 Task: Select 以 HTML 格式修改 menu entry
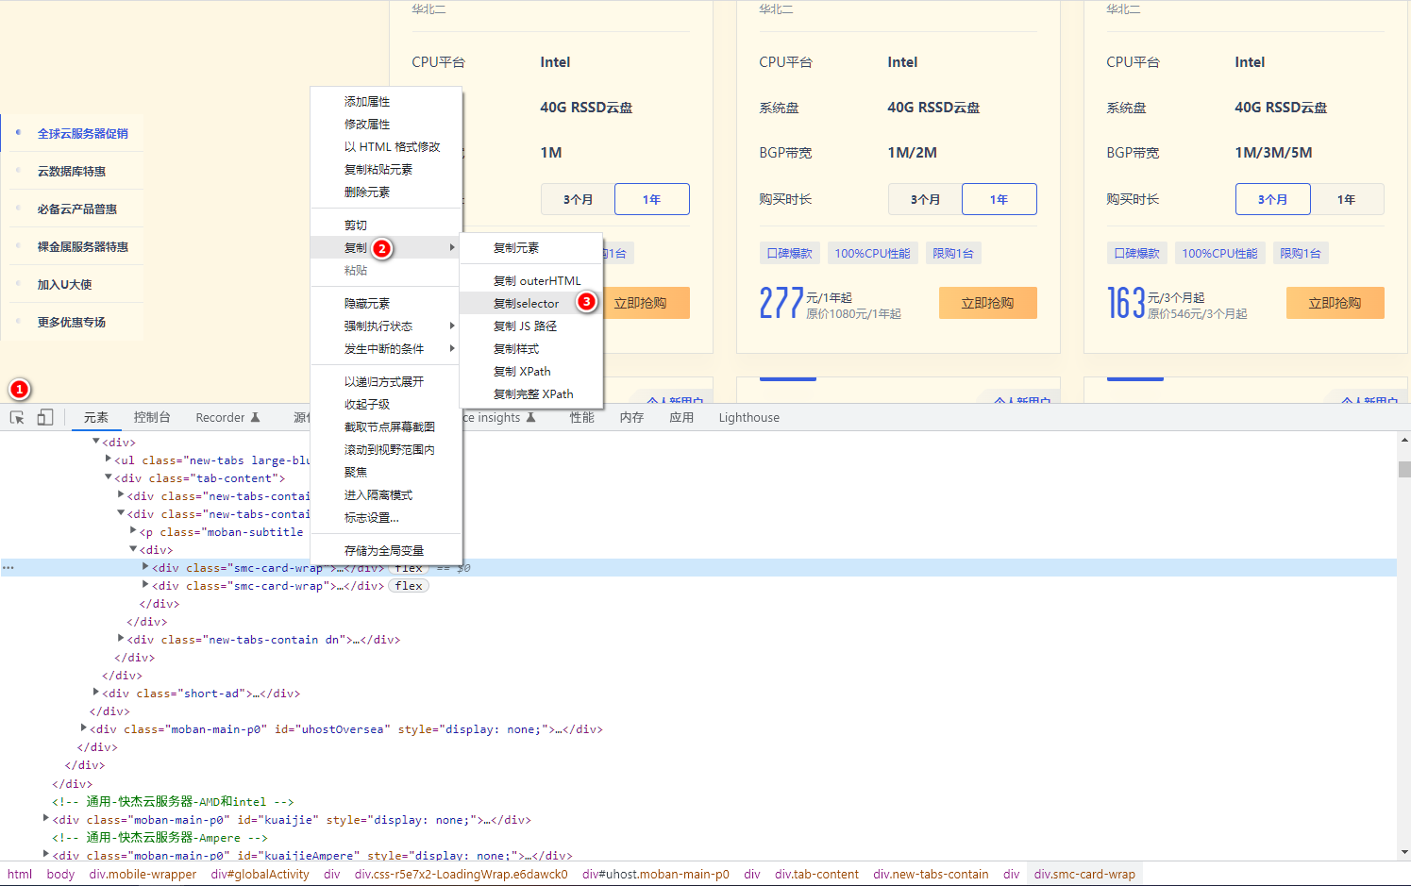[x=386, y=147]
